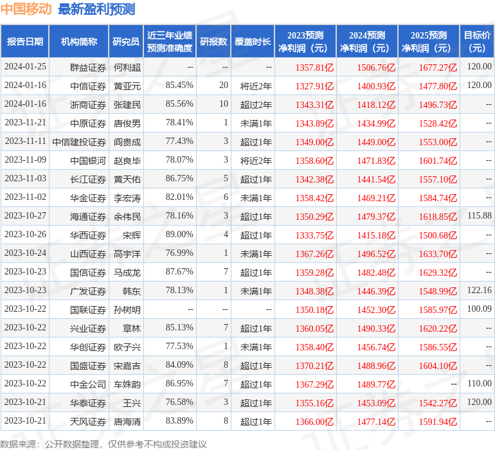Click the 1601.74亿 profit value
Image resolution: width=495 pixels, height=450 pixels.
click(438, 161)
